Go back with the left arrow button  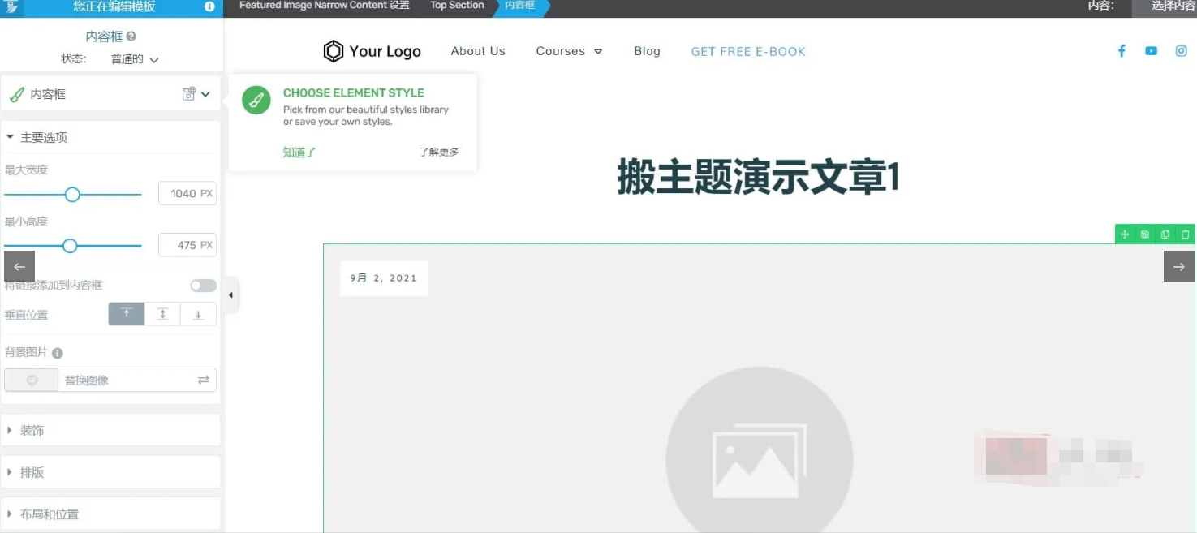click(x=19, y=266)
